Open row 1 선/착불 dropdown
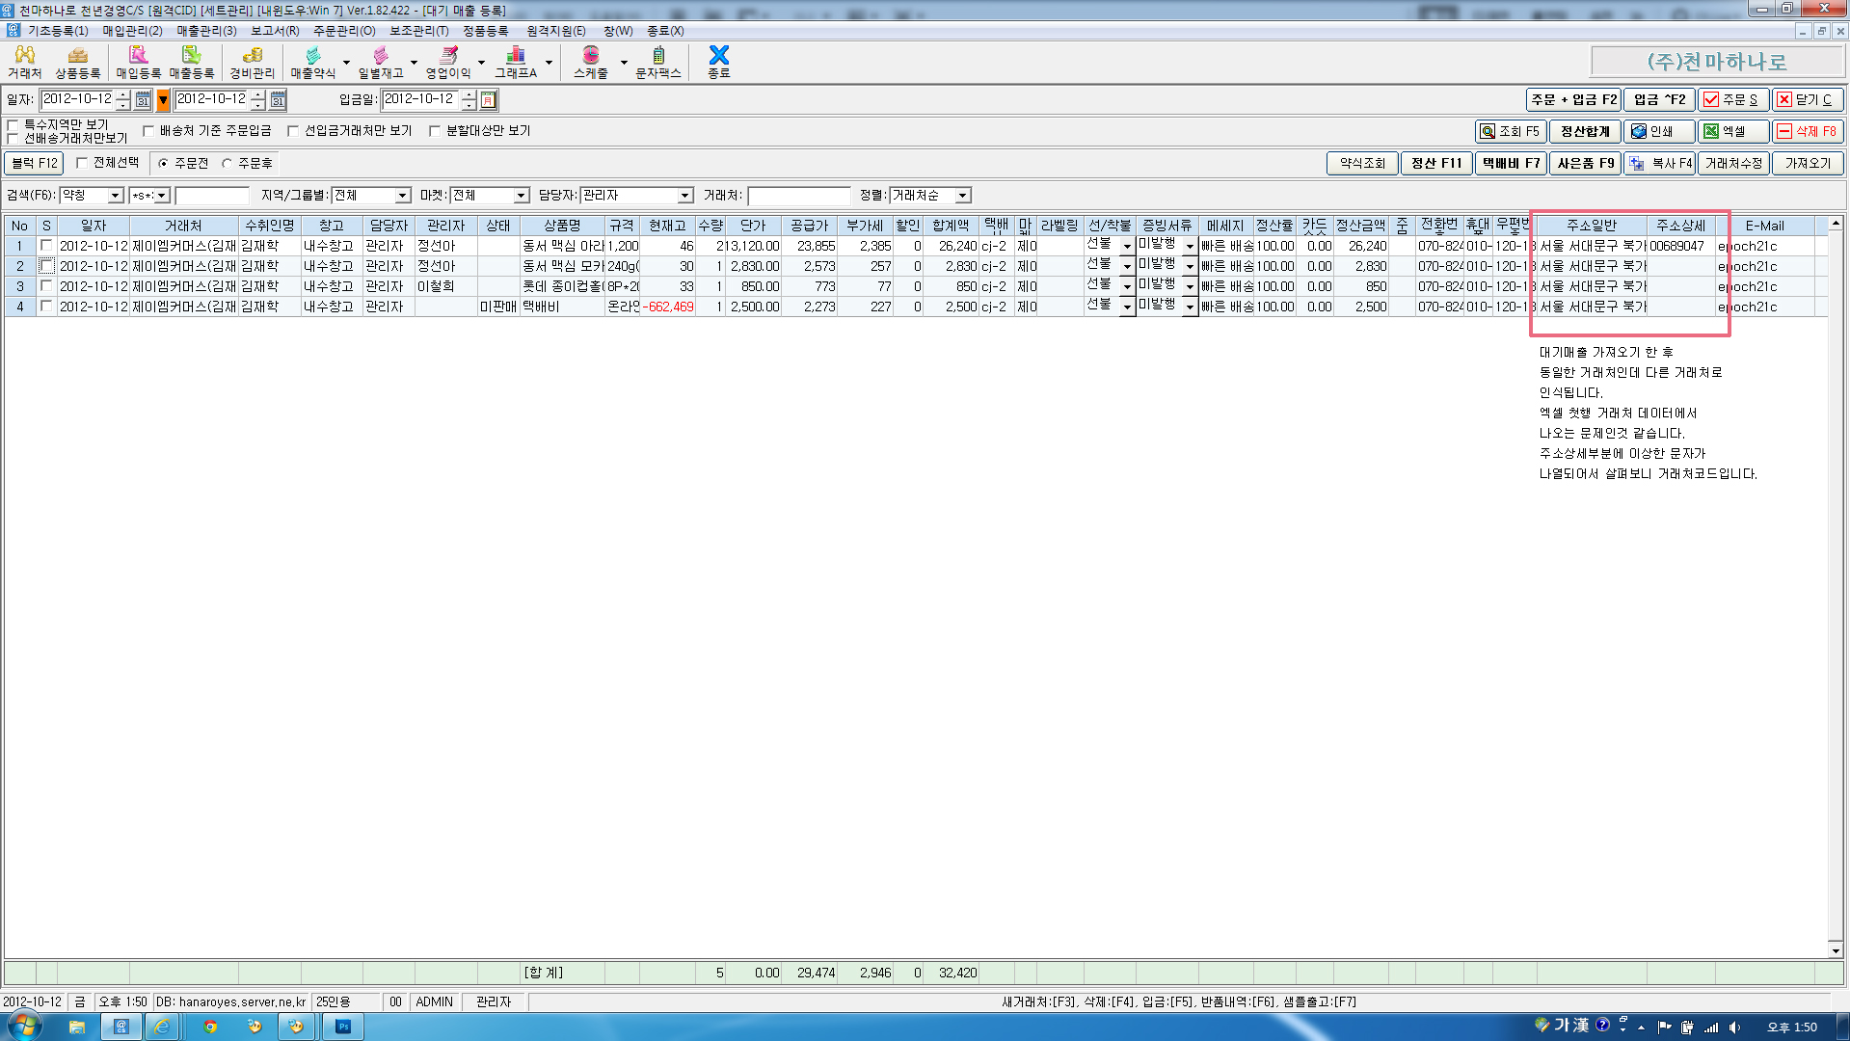The width and height of the screenshot is (1850, 1041). (x=1126, y=247)
